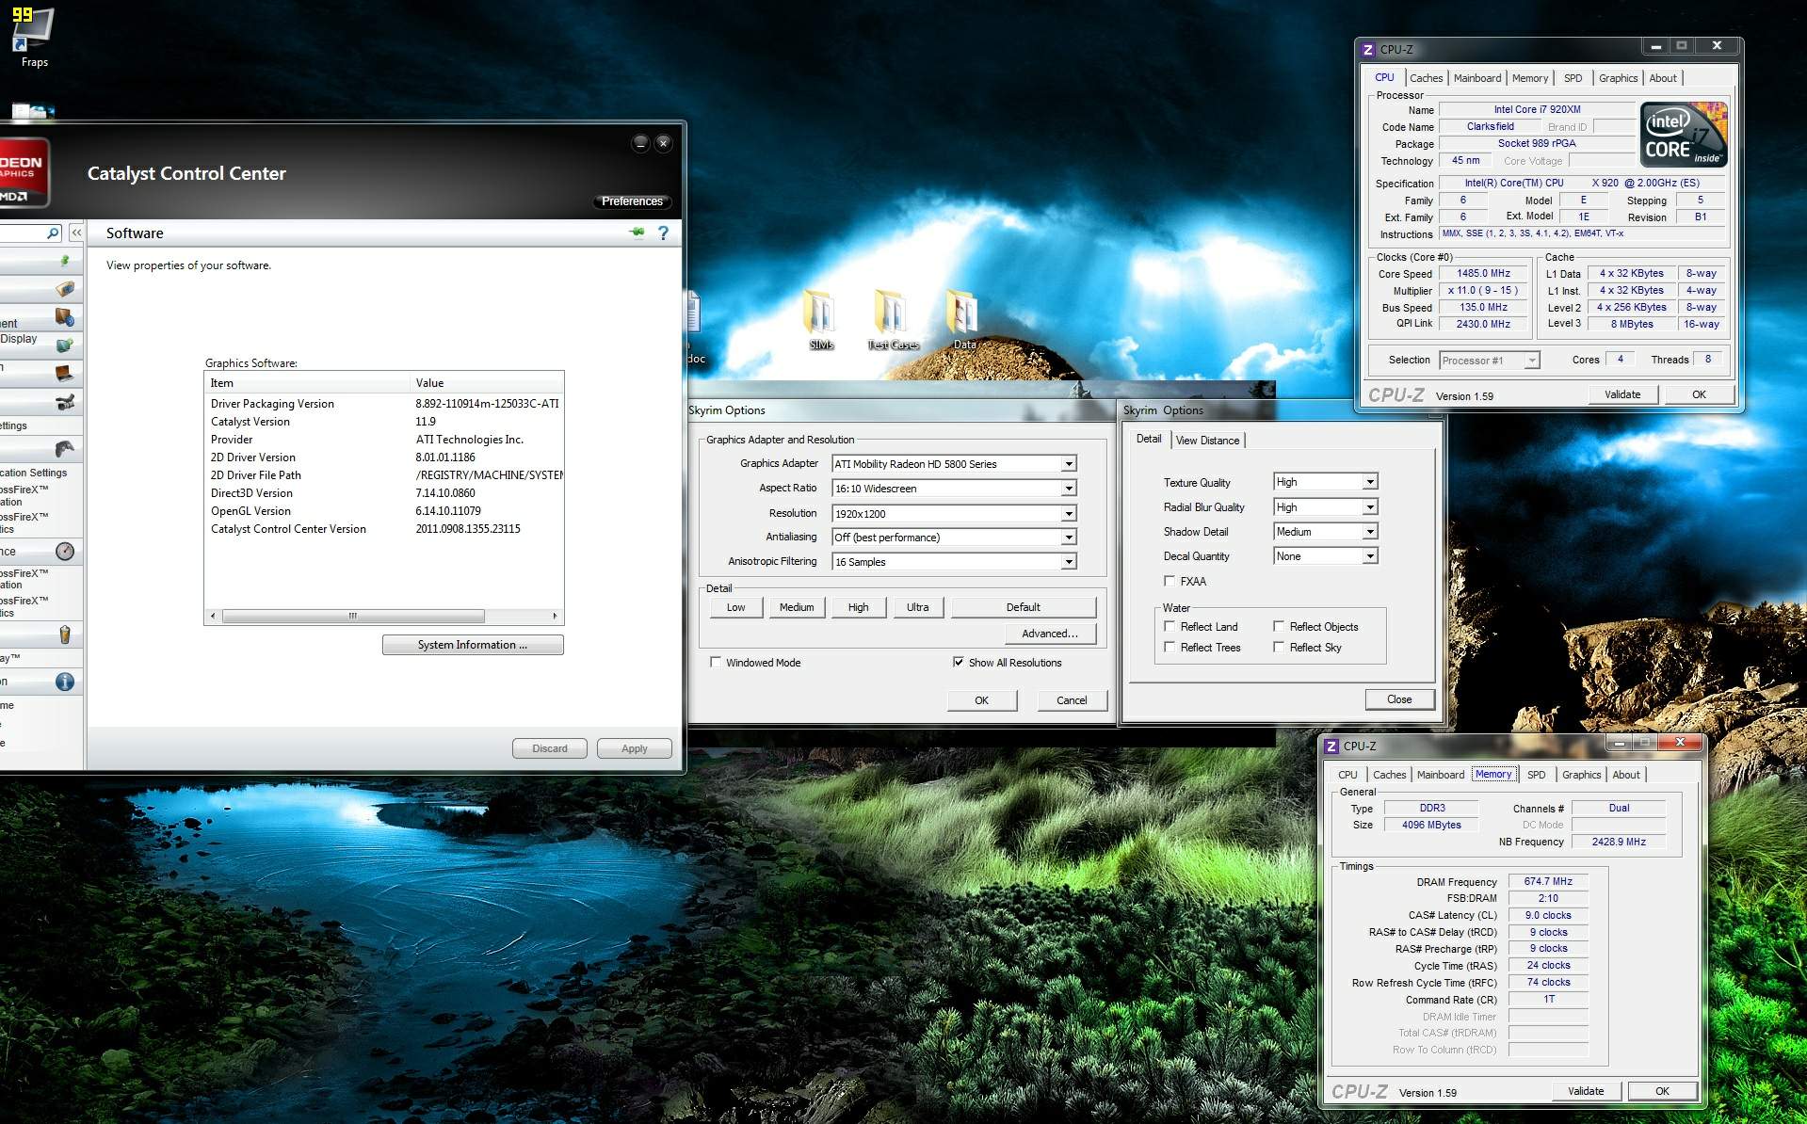1807x1124 pixels.
Task: Uncheck Show All Resolutions
Action: click(959, 662)
